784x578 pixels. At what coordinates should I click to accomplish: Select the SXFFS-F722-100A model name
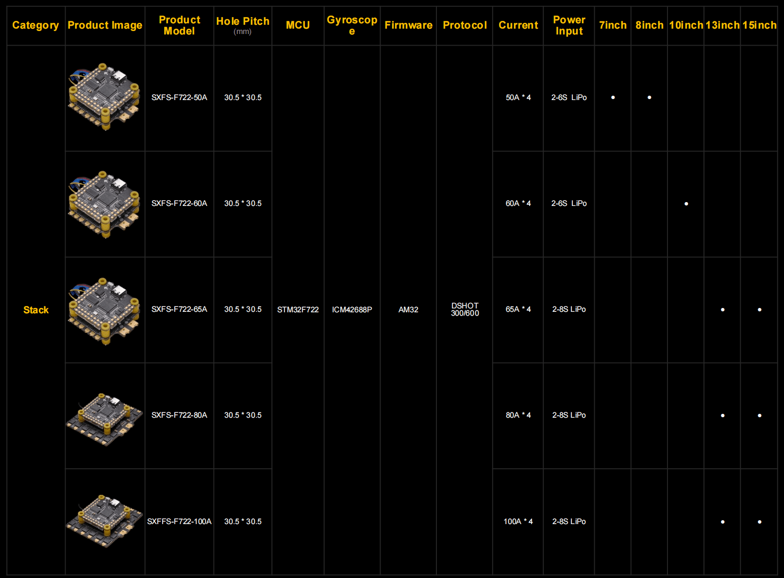click(x=179, y=522)
